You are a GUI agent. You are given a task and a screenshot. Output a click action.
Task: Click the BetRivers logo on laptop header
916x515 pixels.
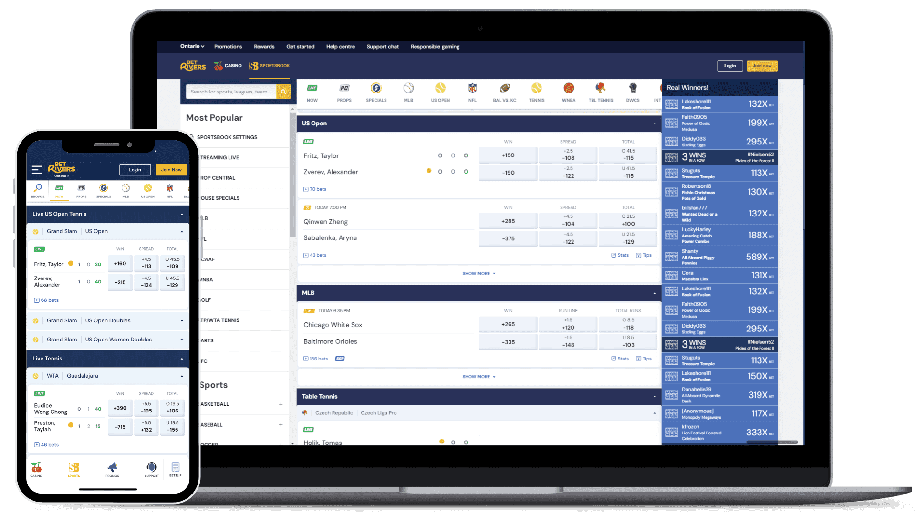pos(193,66)
